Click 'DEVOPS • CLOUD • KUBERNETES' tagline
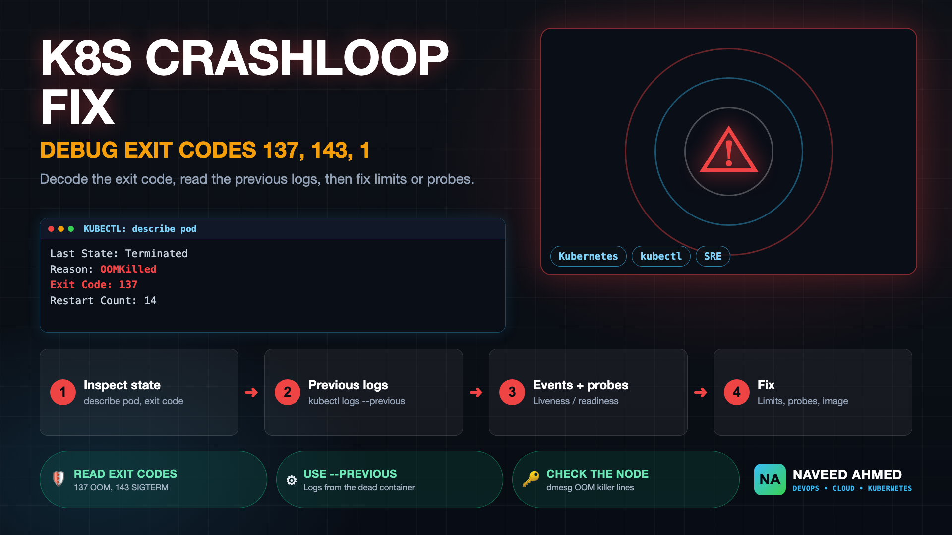This screenshot has width=952, height=535. click(852, 488)
